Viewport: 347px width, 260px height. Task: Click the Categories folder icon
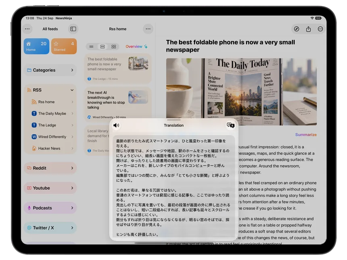tap(29, 70)
